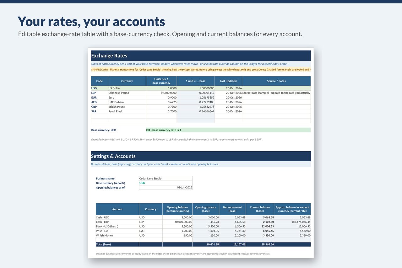Click the Account column header

point(117,209)
